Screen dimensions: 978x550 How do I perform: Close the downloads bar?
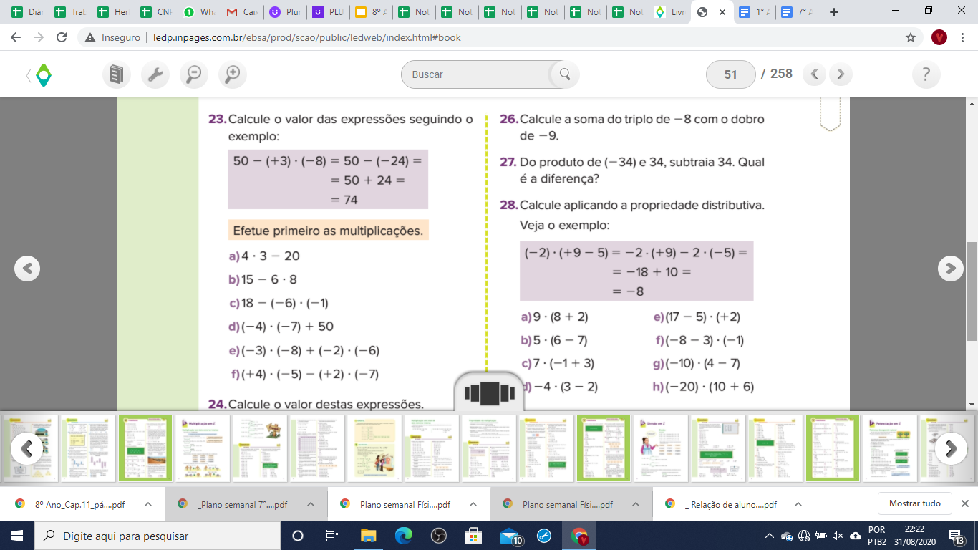coord(965,503)
